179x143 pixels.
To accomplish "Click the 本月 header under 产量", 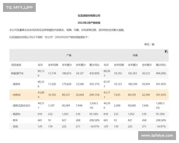I will pyautogui.click(x=40, y=65).
